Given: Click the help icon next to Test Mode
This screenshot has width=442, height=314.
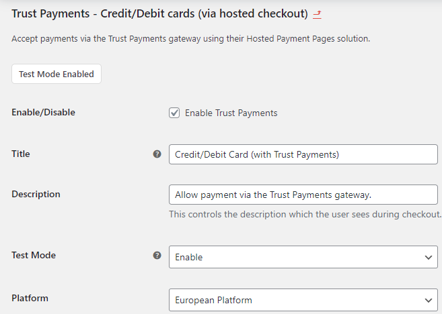Looking at the screenshot, I should pos(157,256).
